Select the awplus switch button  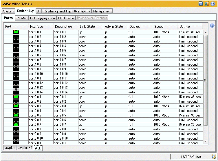click(x=10, y=148)
